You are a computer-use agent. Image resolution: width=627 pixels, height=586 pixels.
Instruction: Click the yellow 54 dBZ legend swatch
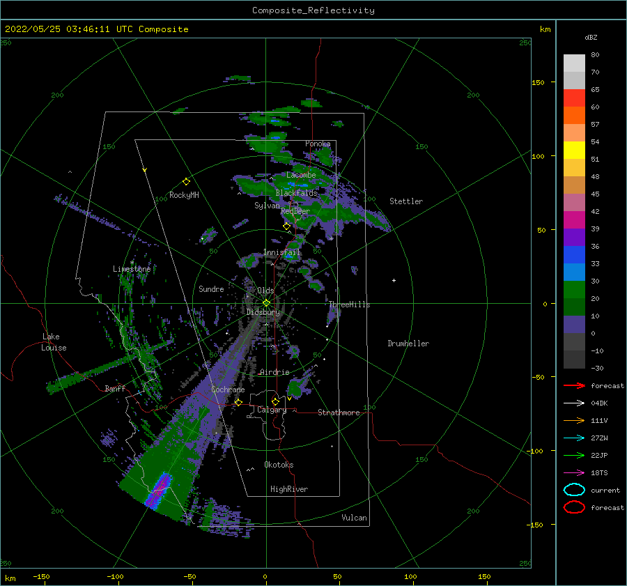point(574,150)
